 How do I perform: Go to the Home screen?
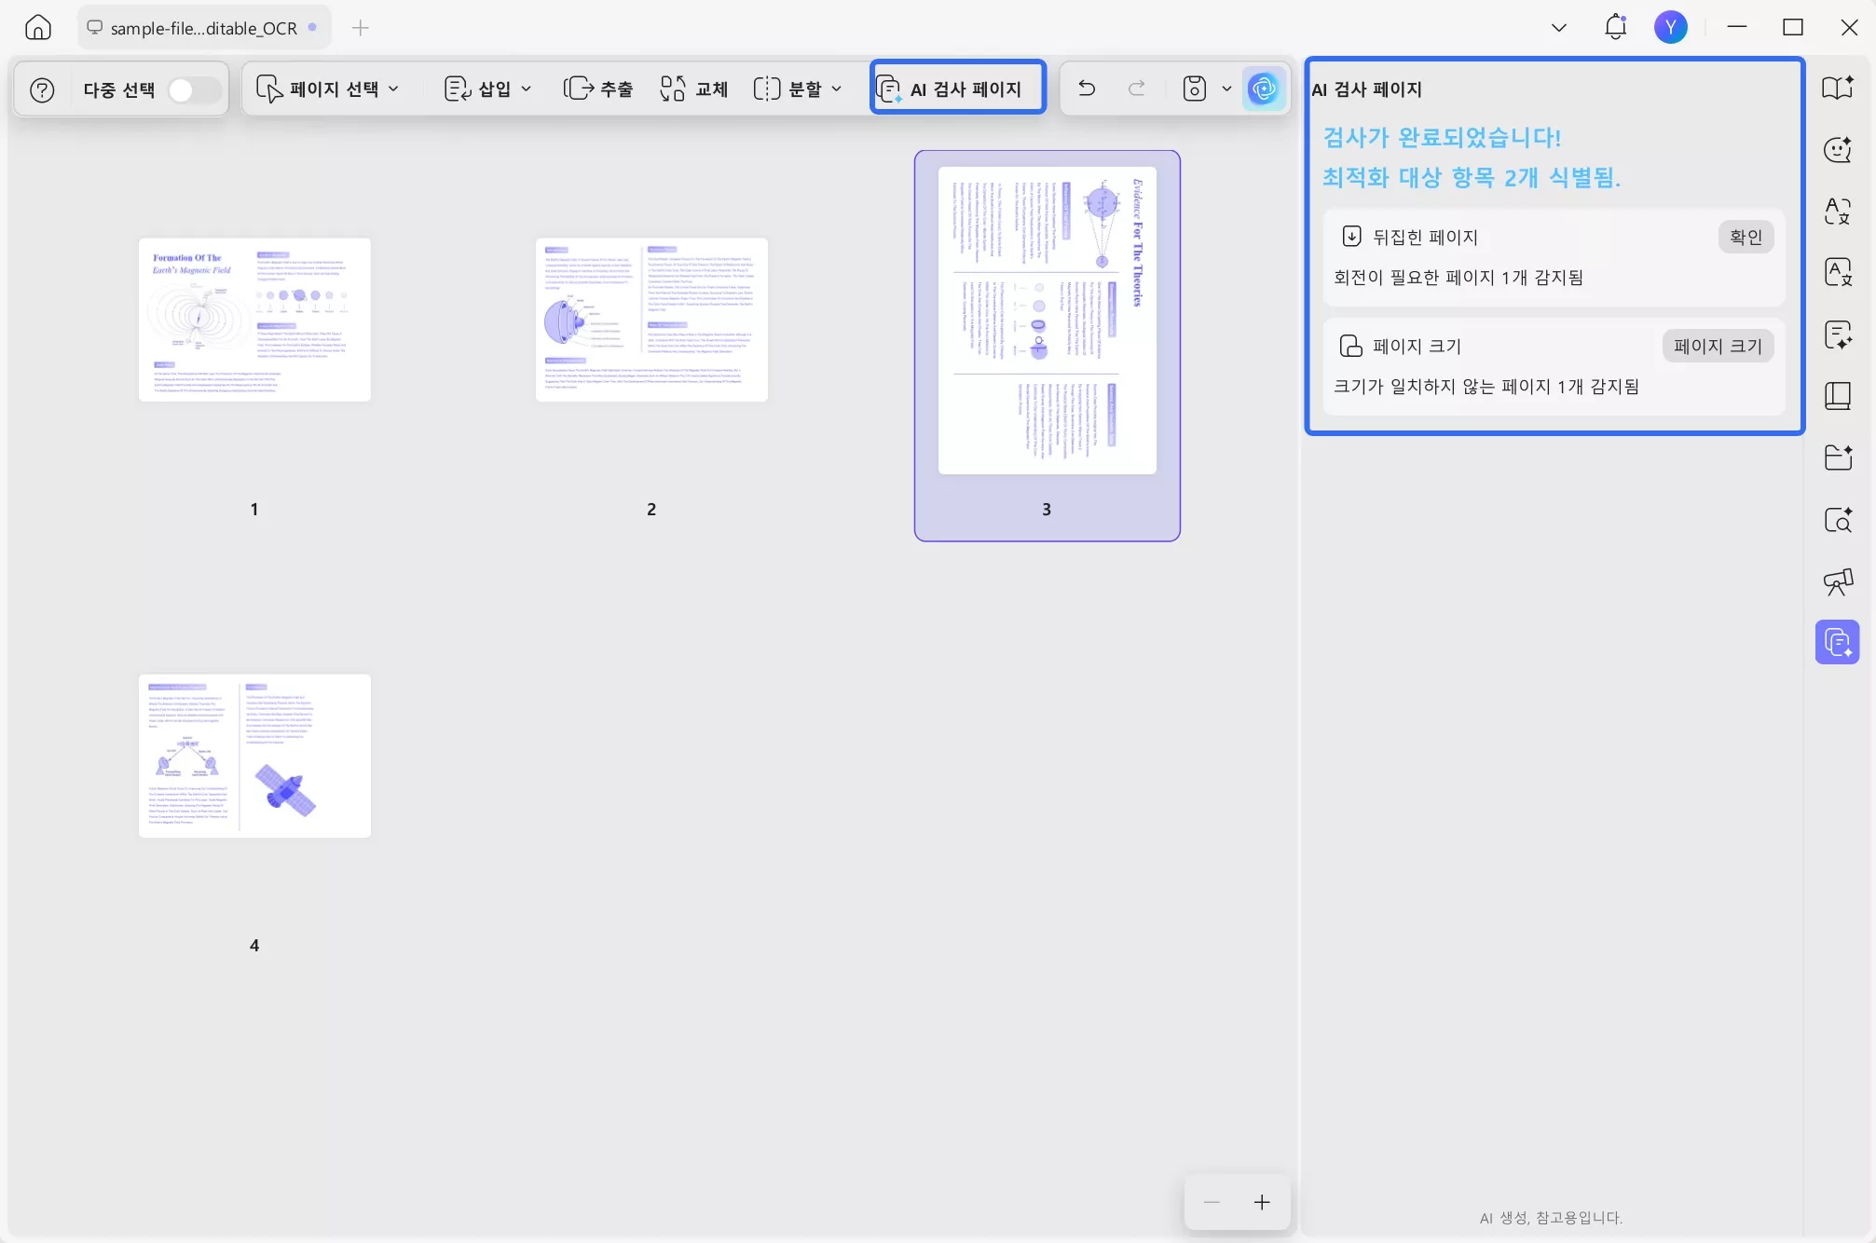coord(37,27)
